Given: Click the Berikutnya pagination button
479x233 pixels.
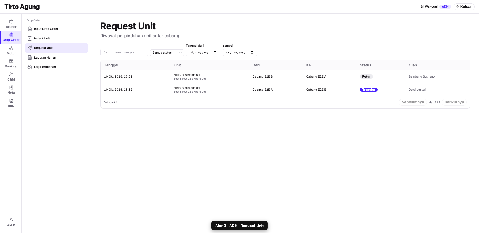Looking at the screenshot, I should pos(454,102).
